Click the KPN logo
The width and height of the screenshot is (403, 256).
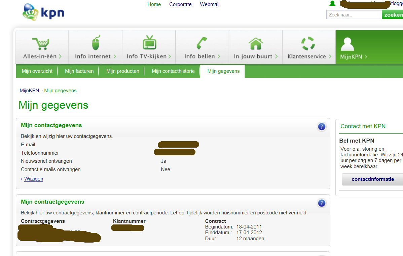(43, 12)
